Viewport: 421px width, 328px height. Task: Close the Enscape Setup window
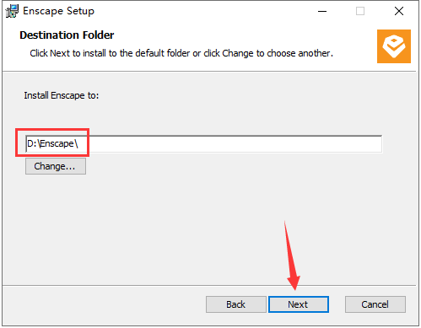[399, 11]
